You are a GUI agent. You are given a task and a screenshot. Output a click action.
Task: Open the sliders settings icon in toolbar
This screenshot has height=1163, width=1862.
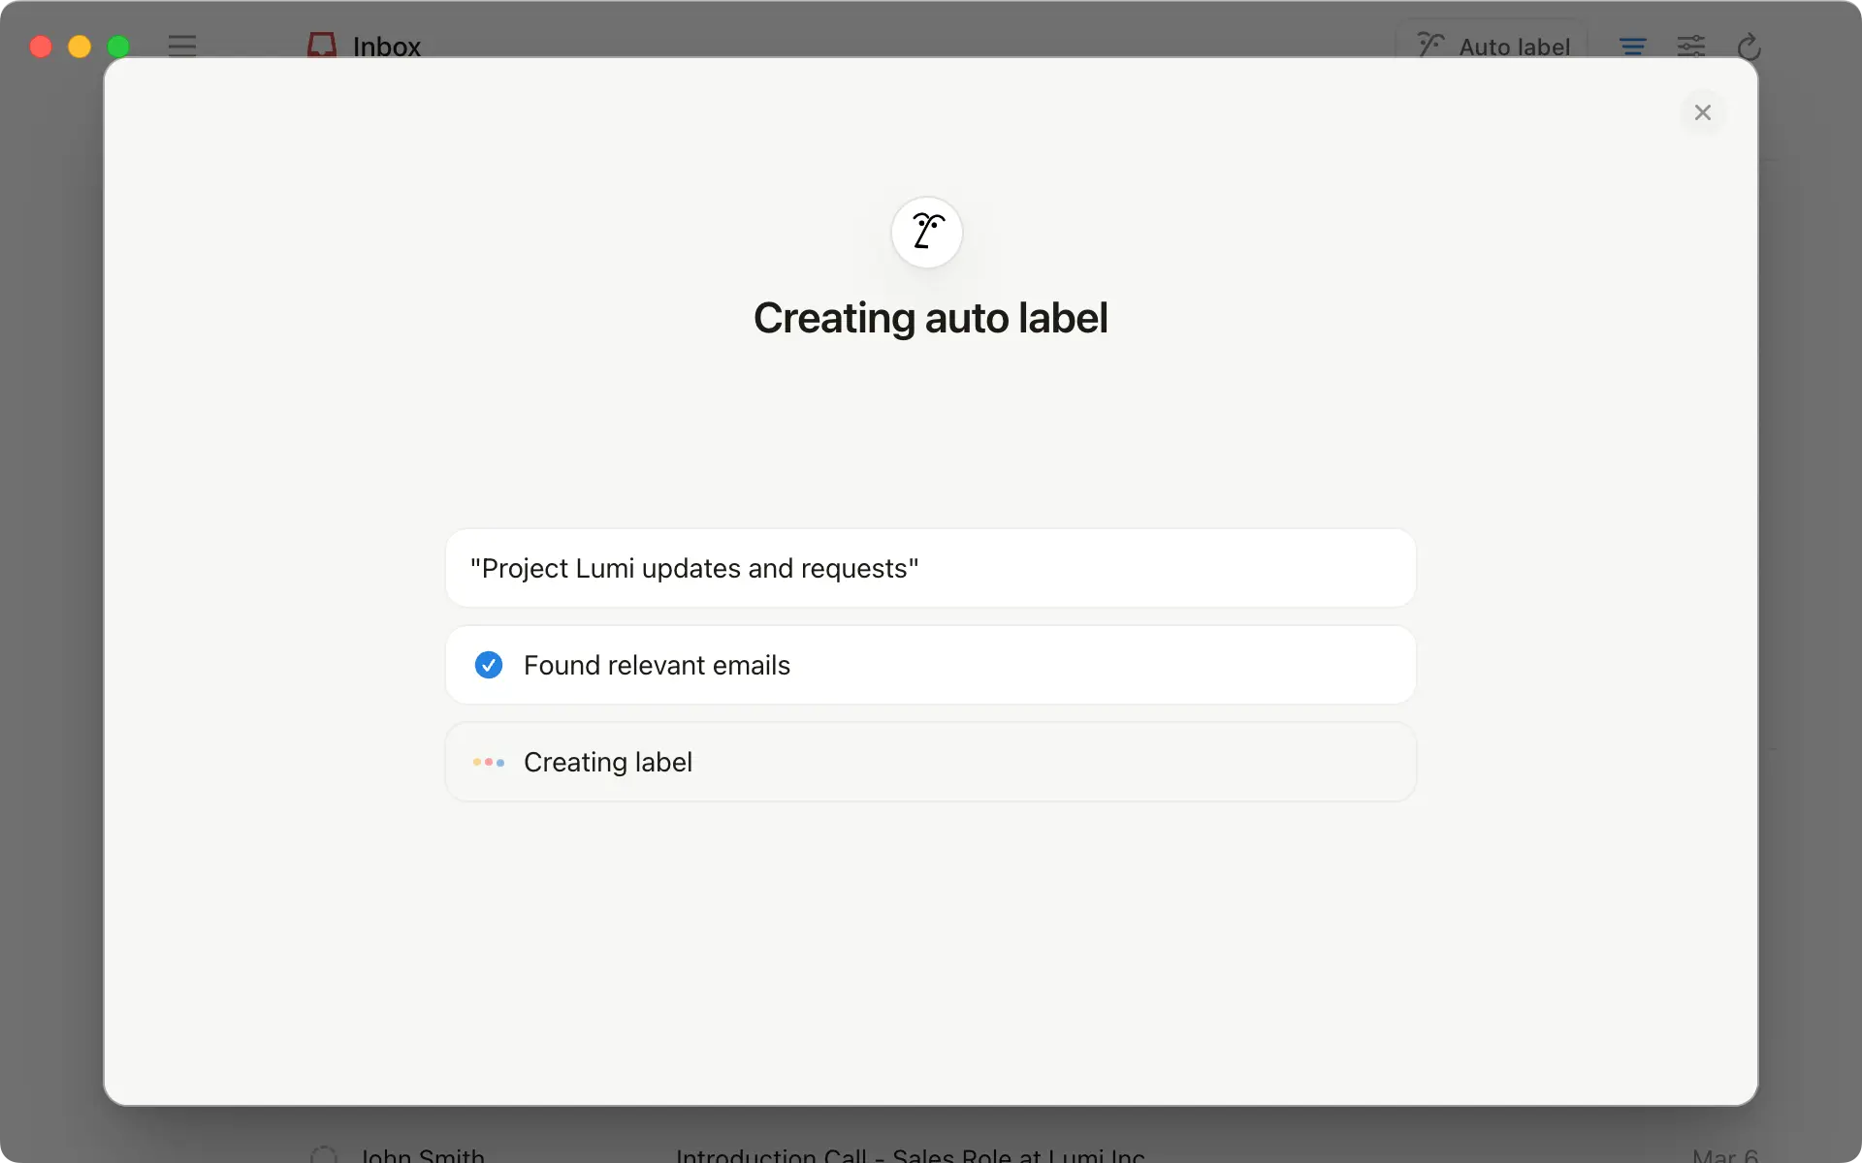1691,46
